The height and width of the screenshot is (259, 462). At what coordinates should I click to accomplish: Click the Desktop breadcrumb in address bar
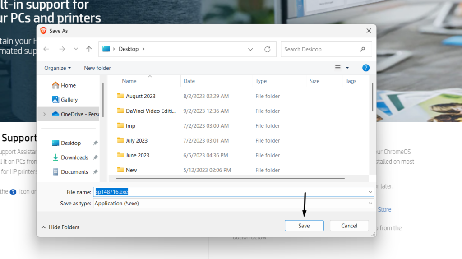[x=129, y=49]
